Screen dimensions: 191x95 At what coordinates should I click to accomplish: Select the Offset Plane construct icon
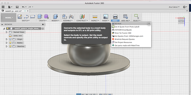(82, 17)
